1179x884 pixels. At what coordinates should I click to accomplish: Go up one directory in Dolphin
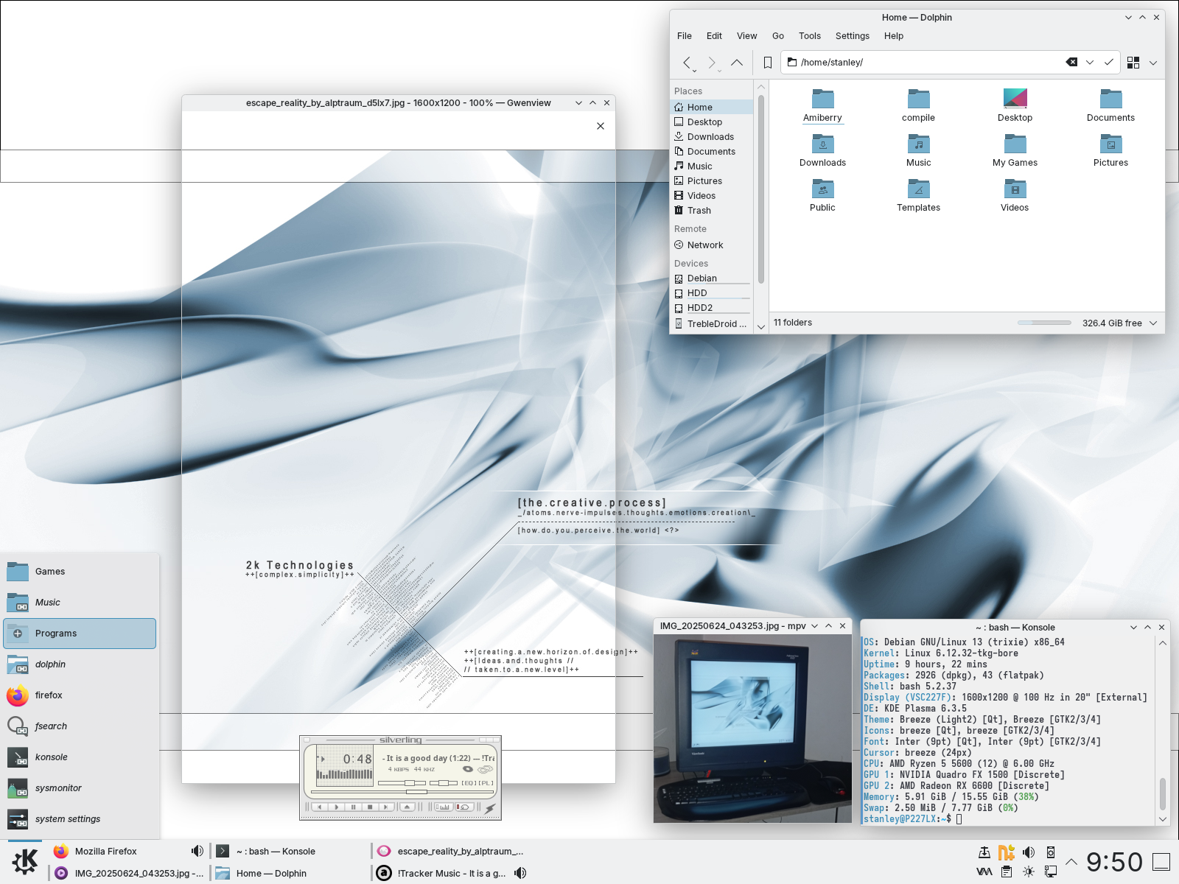[737, 63]
